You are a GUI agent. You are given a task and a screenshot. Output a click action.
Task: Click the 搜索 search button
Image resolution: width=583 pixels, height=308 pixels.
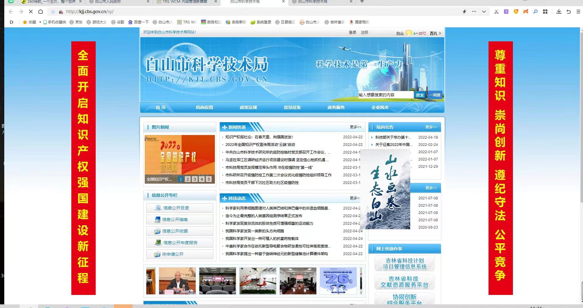pyautogui.click(x=420, y=95)
